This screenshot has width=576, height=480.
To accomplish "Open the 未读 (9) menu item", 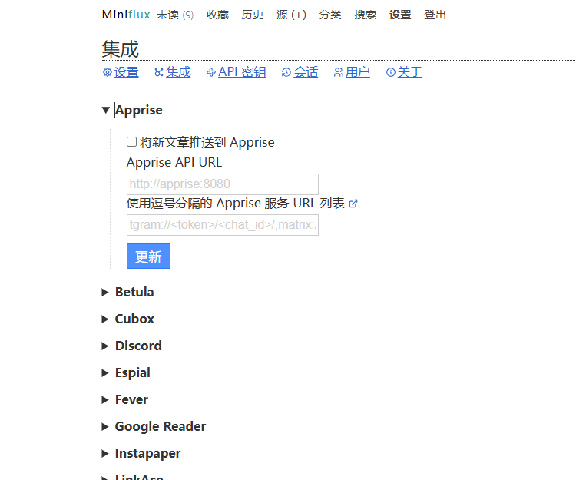I will 175,15.
